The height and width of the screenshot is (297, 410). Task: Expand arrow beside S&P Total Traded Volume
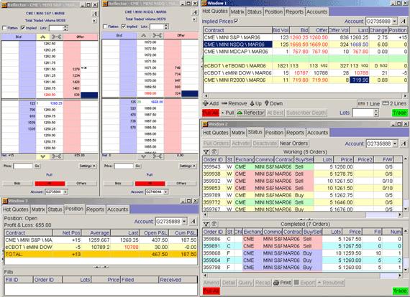tap(94, 21)
